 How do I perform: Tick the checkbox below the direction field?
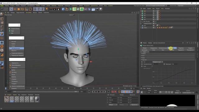(152, 66)
